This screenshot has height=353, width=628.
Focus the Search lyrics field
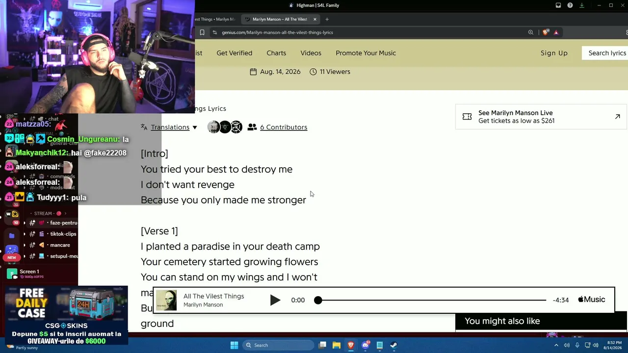(x=605, y=53)
